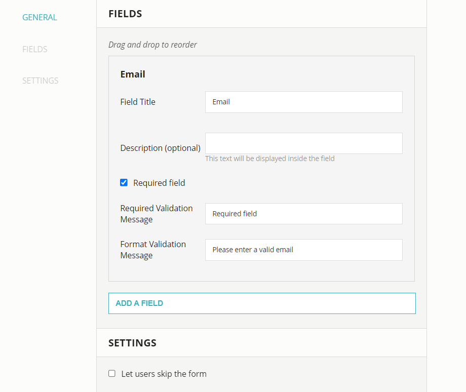Viewport: 466px width, 392px height.
Task: Click the Email field header to expand options
Action: click(132, 74)
